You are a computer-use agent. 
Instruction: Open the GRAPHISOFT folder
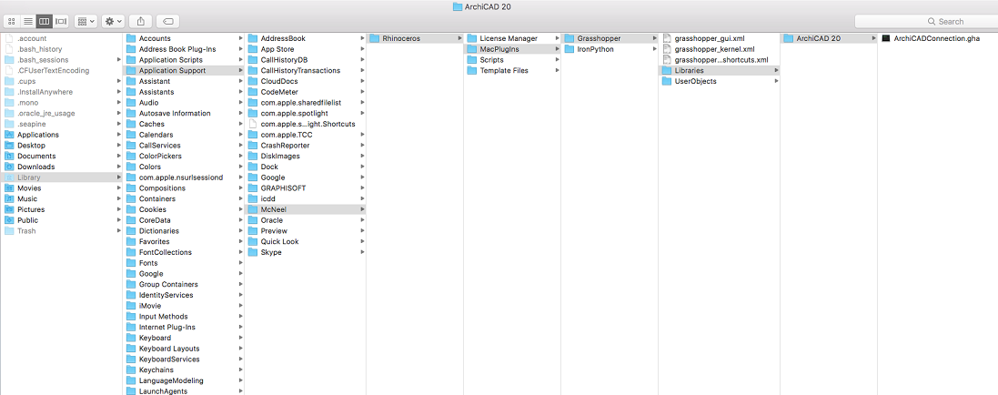click(283, 188)
